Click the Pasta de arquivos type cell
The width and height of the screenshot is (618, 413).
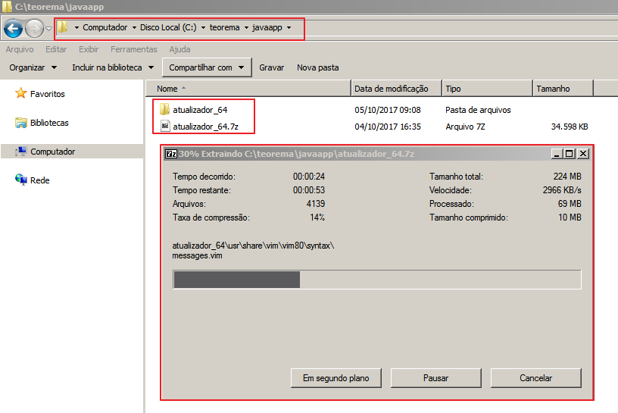pyautogui.click(x=478, y=110)
